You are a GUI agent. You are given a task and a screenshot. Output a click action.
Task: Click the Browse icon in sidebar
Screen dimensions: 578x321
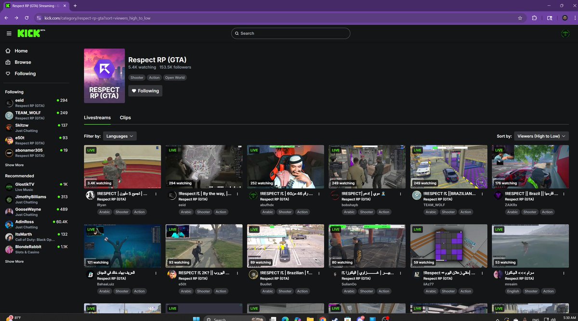point(8,62)
